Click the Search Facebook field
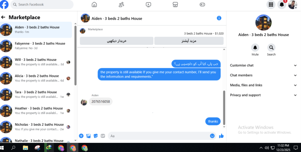The image size is (301, 152). (x=42, y=4)
